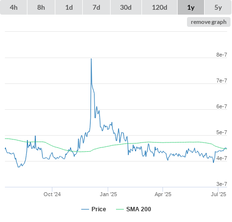Click the Jan '25 axis label
This screenshot has height=222, width=232.
pyautogui.click(x=108, y=194)
